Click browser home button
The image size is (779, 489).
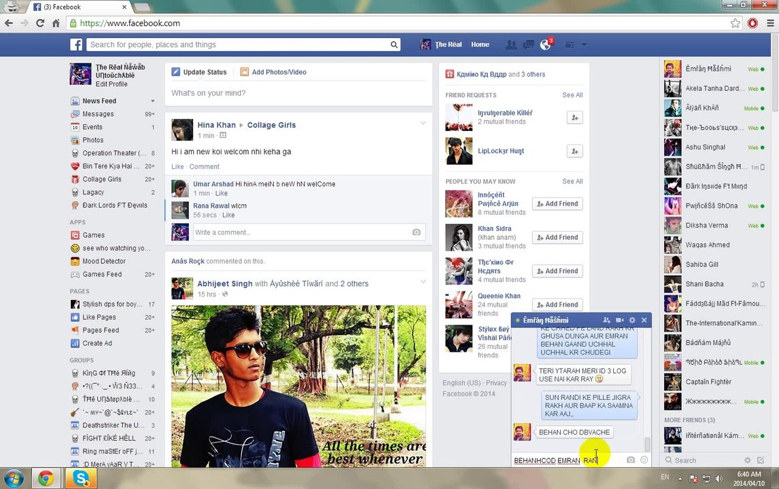click(56, 23)
